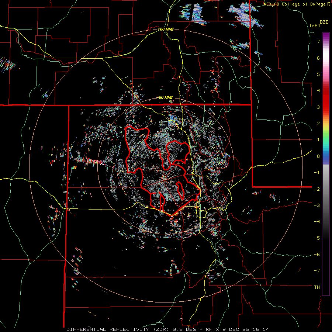
Task: Click the -3 dB gray section of the scale
Action: (x=326, y=205)
